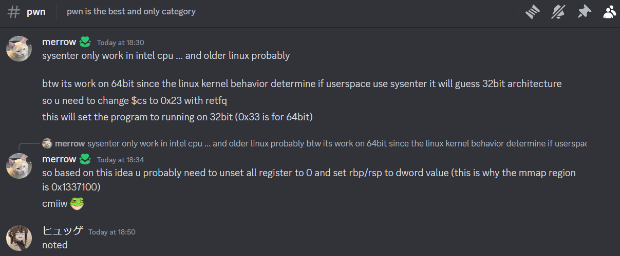Click merrow username on 18:34 message
The height and width of the screenshot is (256, 620).
point(59,159)
